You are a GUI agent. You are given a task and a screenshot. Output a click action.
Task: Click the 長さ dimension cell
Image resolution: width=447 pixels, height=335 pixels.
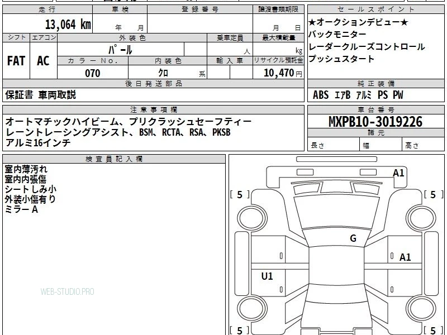(x=334, y=145)
